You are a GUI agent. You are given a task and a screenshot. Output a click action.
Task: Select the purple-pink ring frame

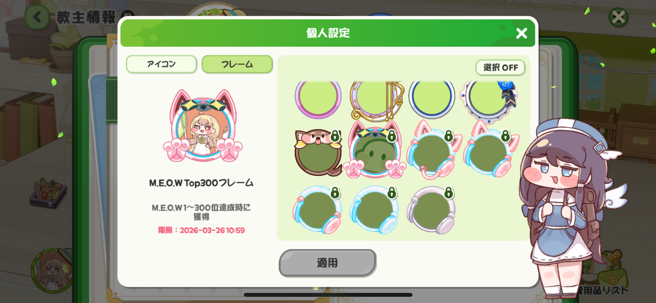pyautogui.click(x=318, y=99)
